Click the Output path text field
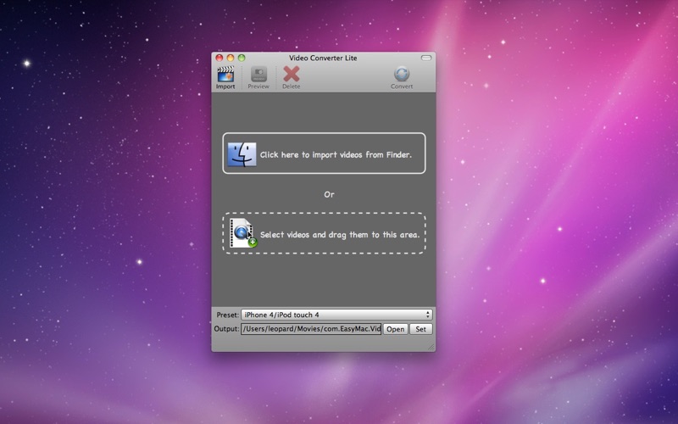Viewport: 678px width, 424px height. tap(311, 329)
